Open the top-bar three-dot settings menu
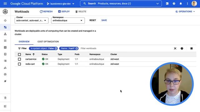The image size is (200, 112). pyautogui.click(x=187, y=3)
